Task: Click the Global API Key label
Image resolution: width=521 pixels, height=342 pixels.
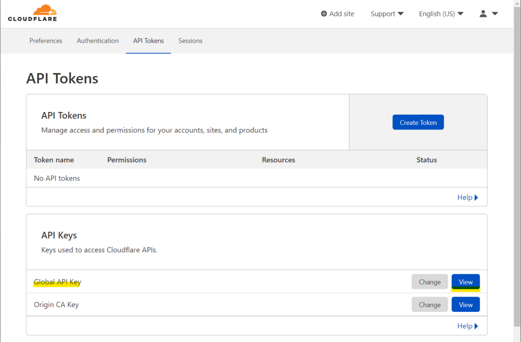Action: [x=57, y=282]
